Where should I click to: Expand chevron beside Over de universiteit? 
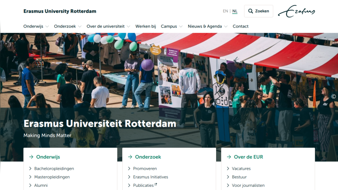pyautogui.click(x=128, y=26)
